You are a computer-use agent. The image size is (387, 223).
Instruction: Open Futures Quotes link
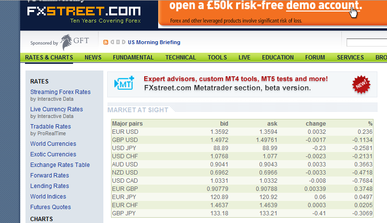click(x=50, y=207)
